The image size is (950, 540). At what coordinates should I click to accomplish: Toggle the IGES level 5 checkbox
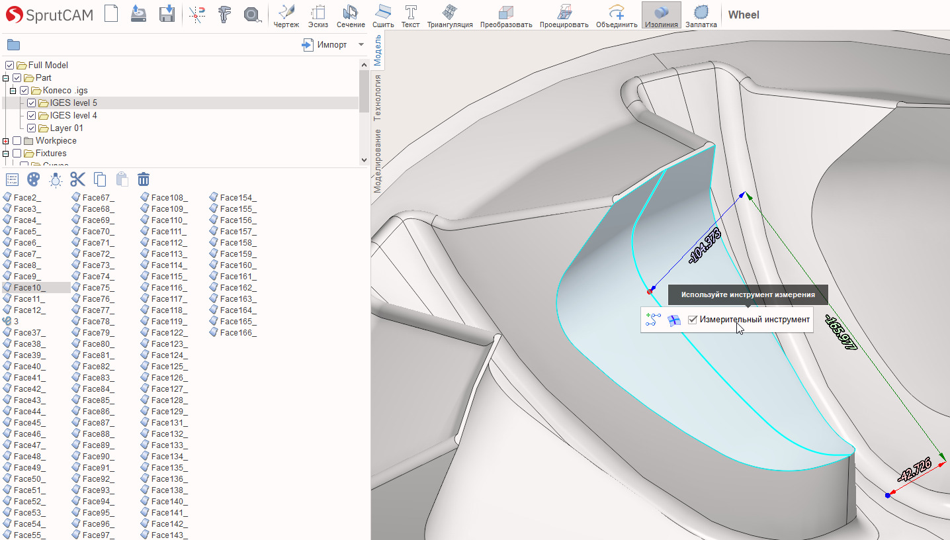[32, 103]
